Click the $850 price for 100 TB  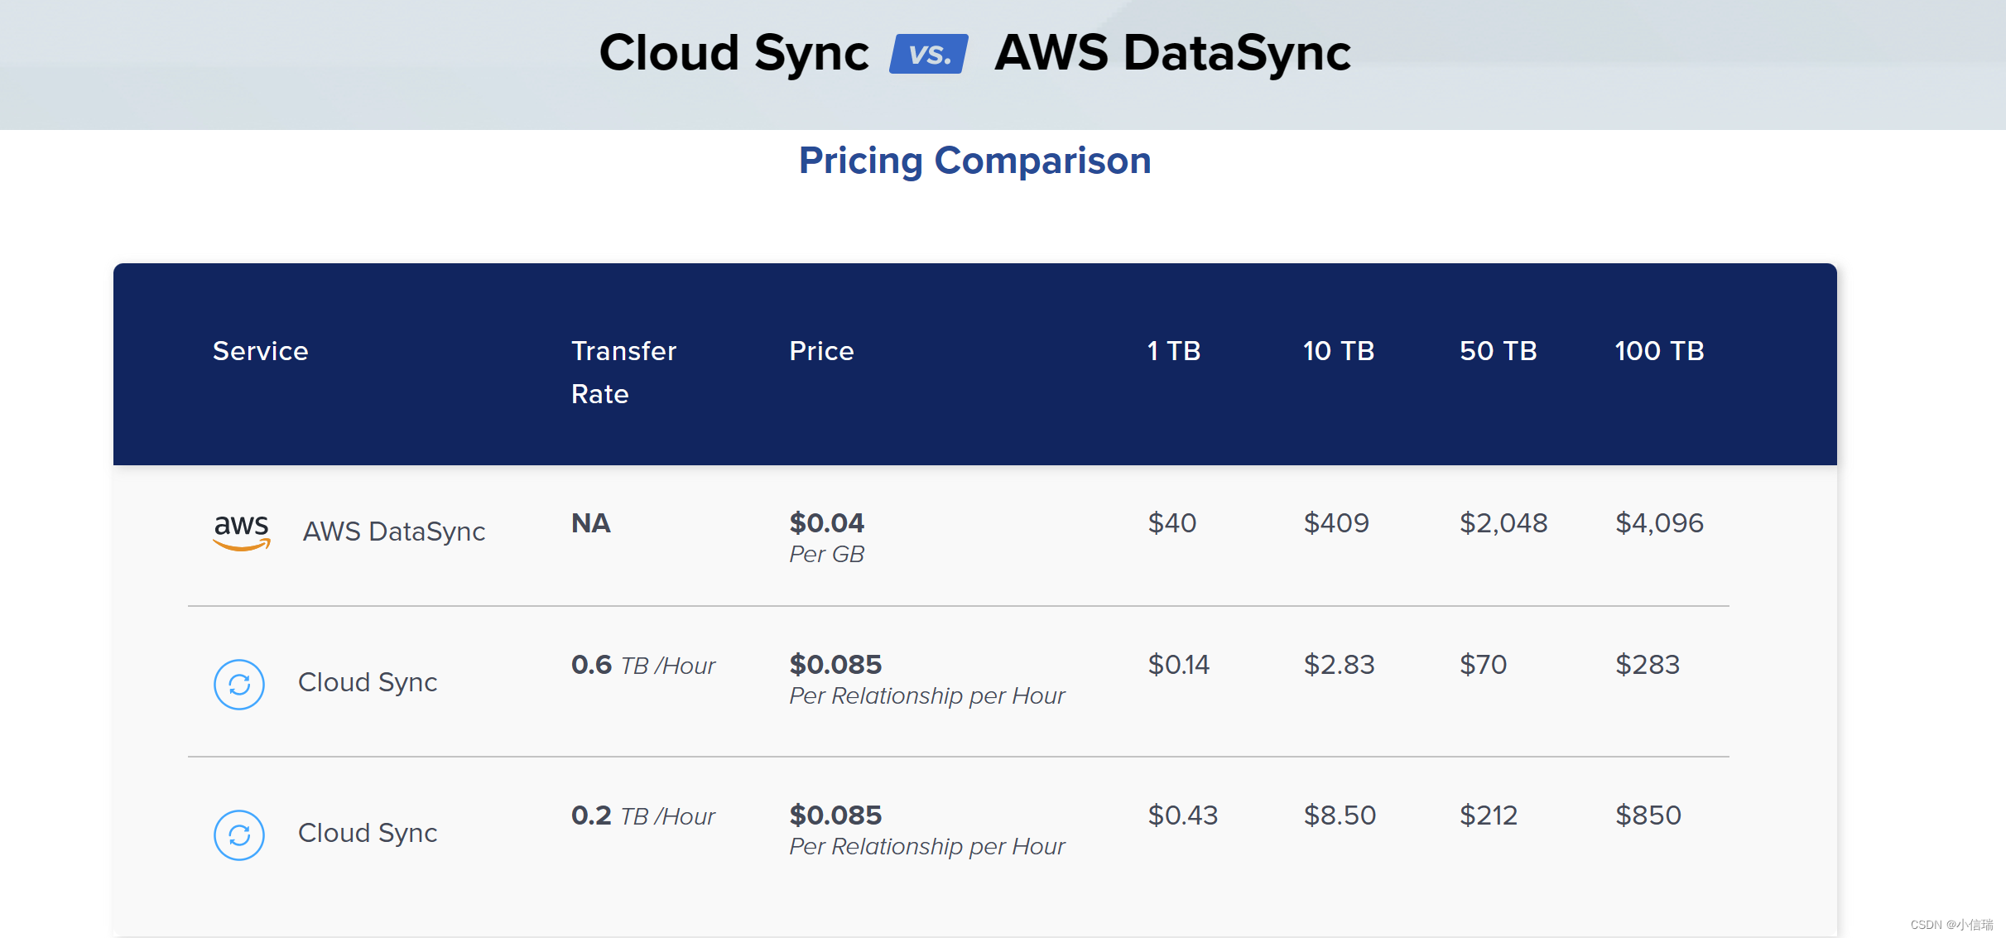pos(1648,815)
